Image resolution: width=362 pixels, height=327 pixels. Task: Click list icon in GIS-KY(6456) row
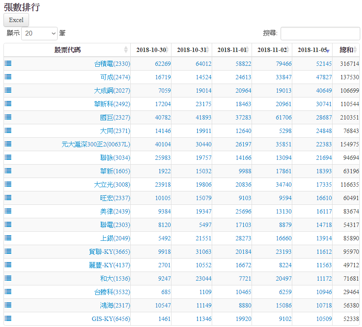(8, 318)
